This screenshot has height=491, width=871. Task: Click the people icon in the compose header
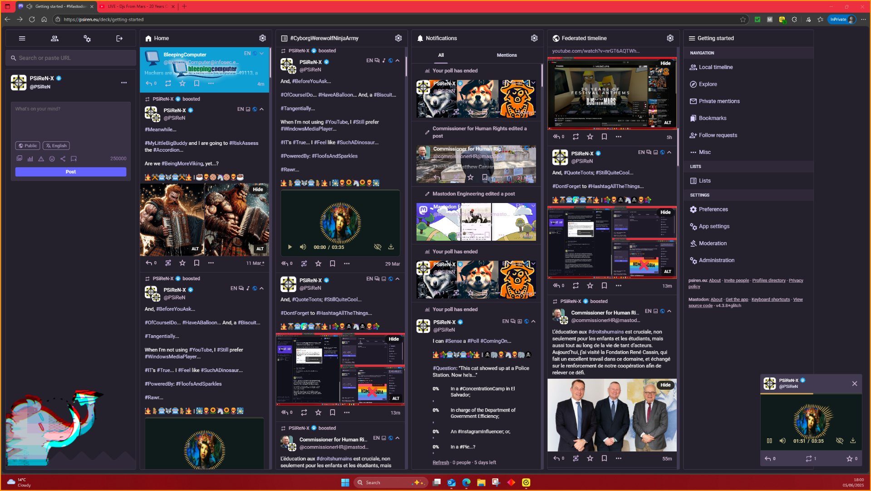pyautogui.click(x=54, y=39)
